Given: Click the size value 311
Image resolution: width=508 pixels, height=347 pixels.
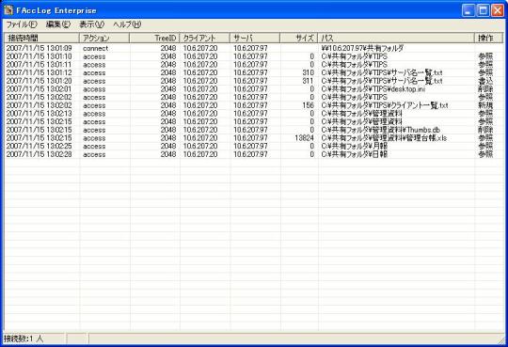Looking at the screenshot, I should pos(309,81).
